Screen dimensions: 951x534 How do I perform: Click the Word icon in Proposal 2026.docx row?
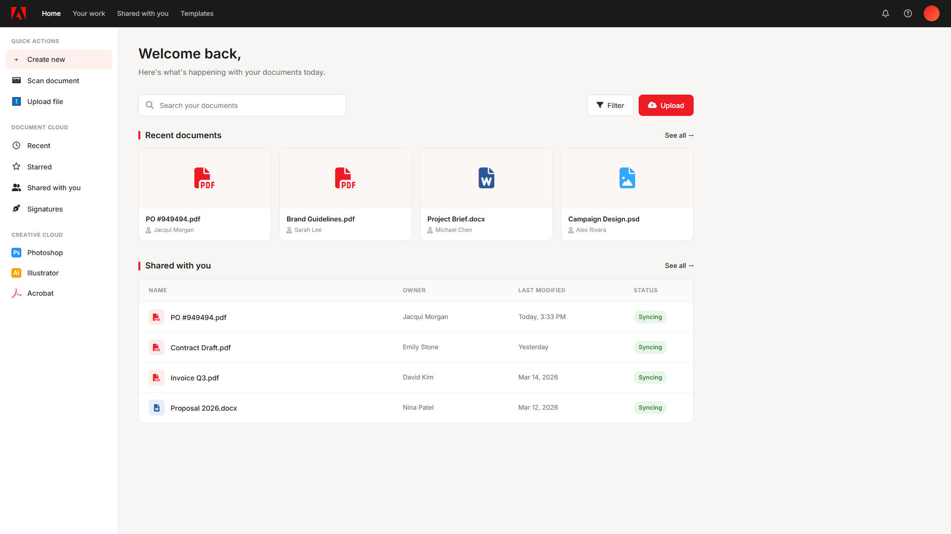(157, 408)
